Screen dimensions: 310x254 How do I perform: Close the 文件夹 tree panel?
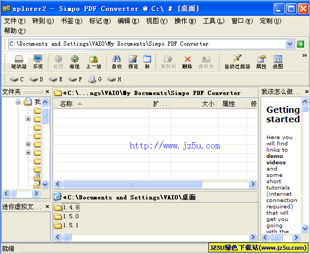point(47,91)
